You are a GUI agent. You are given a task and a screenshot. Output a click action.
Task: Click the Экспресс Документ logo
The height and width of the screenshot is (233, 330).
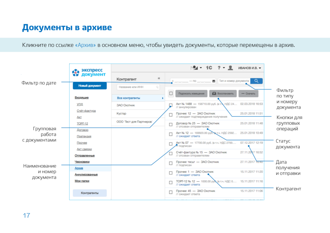click(89, 72)
